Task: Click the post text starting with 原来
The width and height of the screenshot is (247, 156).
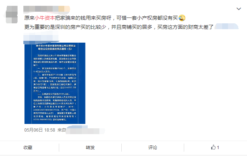Action: click(x=101, y=18)
